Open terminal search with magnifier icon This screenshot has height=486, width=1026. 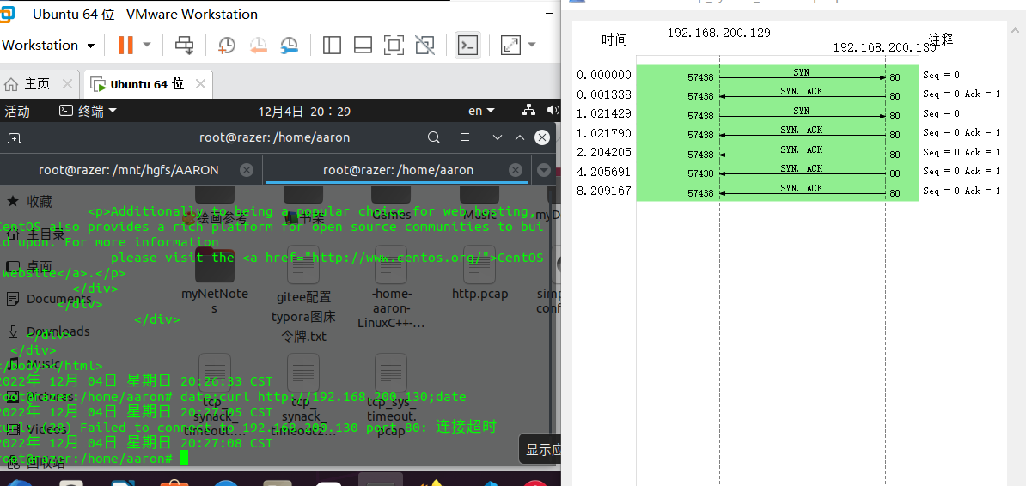tap(434, 137)
